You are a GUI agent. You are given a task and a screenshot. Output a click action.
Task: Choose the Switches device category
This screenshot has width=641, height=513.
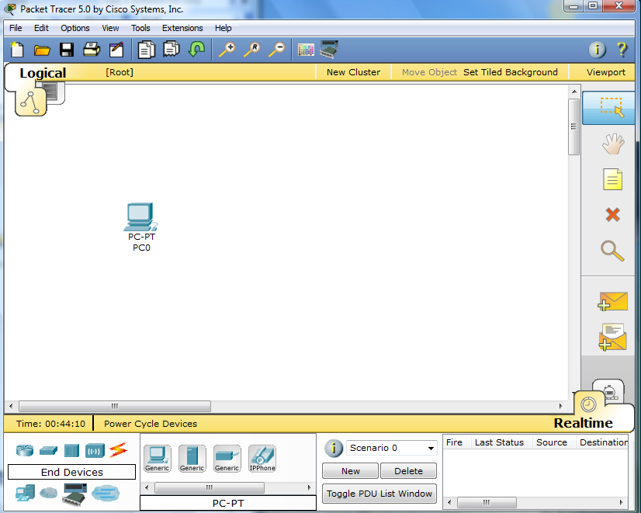(48, 450)
